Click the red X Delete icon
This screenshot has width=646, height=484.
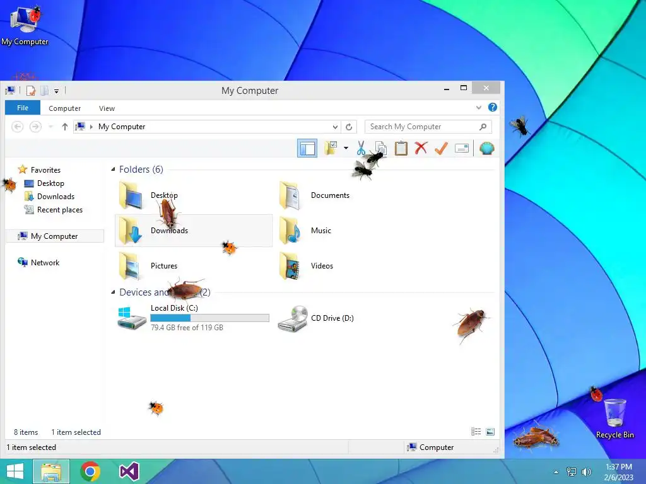point(421,147)
